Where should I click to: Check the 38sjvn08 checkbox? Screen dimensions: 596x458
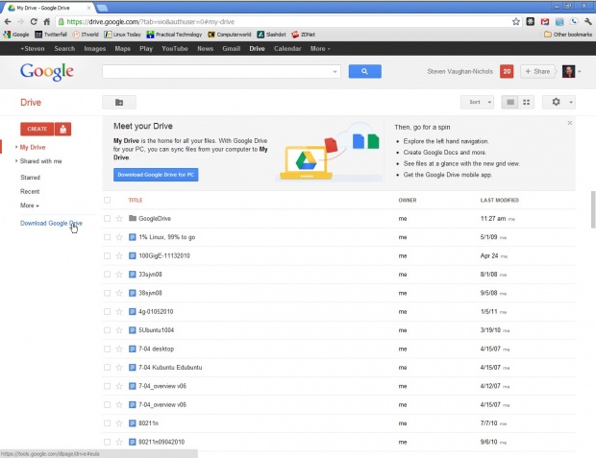pos(108,293)
